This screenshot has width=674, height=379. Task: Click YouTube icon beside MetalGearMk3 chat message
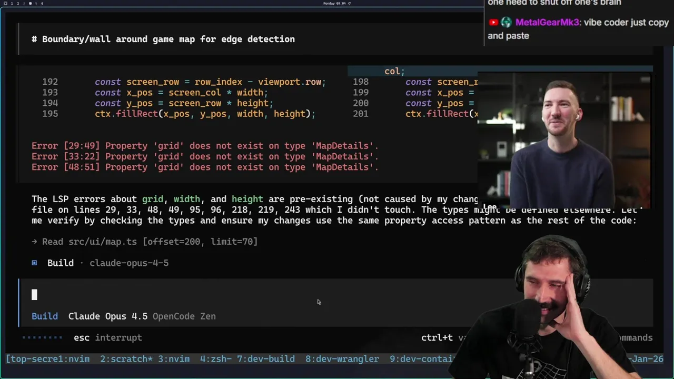click(493, 23)
